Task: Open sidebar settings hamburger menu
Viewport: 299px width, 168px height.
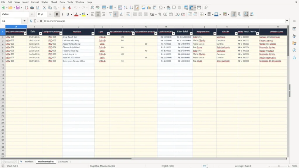Action: tap(294, 21)
